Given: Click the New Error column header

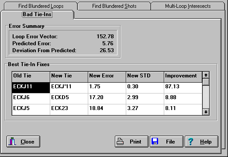Looking at the screenshot, I should coord(107,77).
